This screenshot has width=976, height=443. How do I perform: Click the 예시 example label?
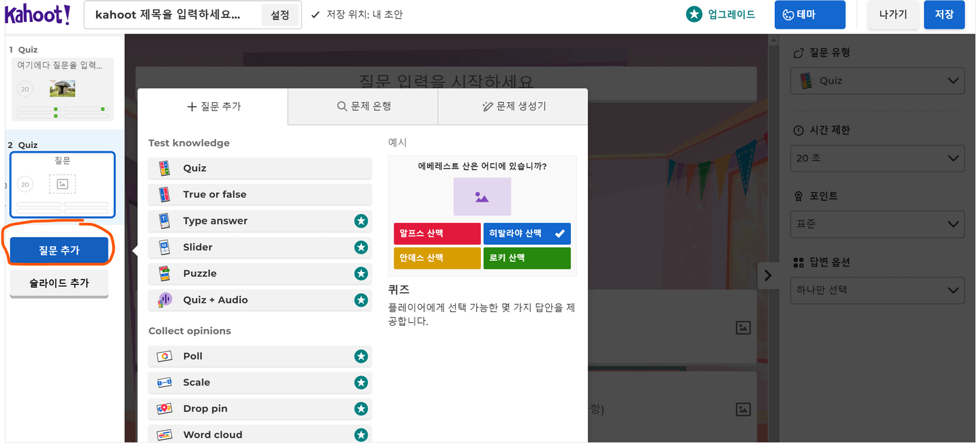coord(398,142)
